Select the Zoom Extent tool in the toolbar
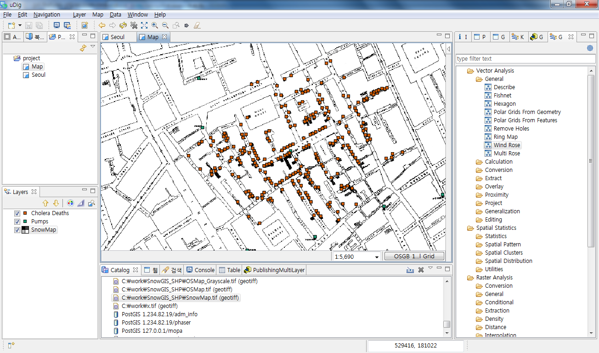Screen dimensions: 599x353 click(144, 25)
